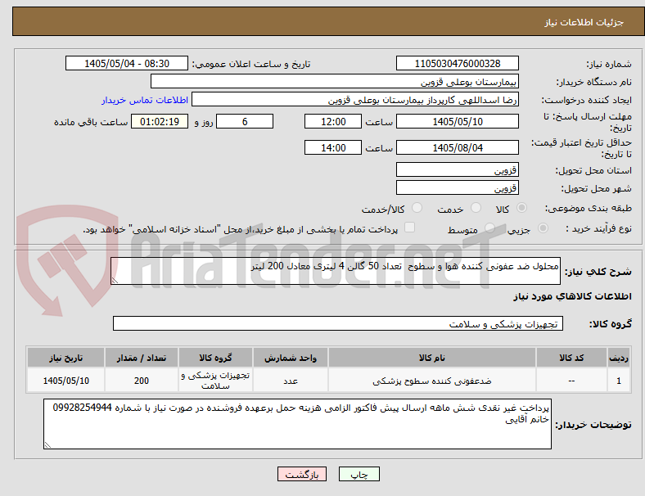Click the resize handle of buyer notes box
The width and height of the screenshot is (645, 496).
[47, 444]
